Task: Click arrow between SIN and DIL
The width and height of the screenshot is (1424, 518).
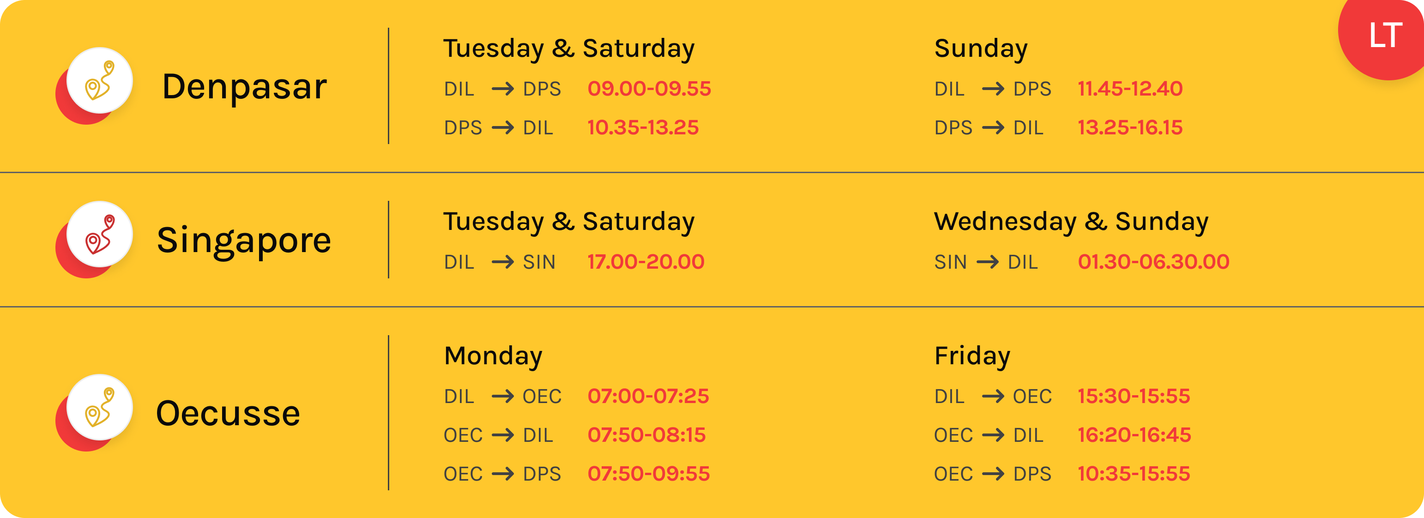Action: [987, 262]
